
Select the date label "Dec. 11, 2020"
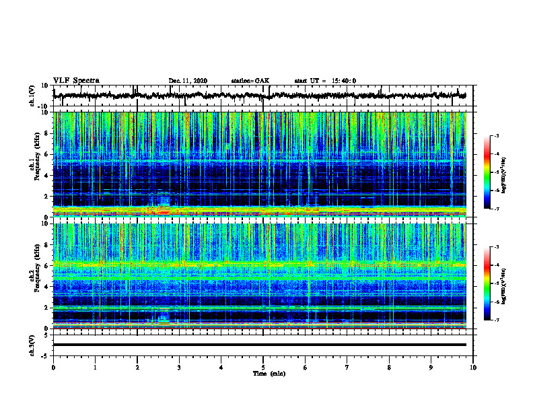pyautogui.click(x=188, y=81)
